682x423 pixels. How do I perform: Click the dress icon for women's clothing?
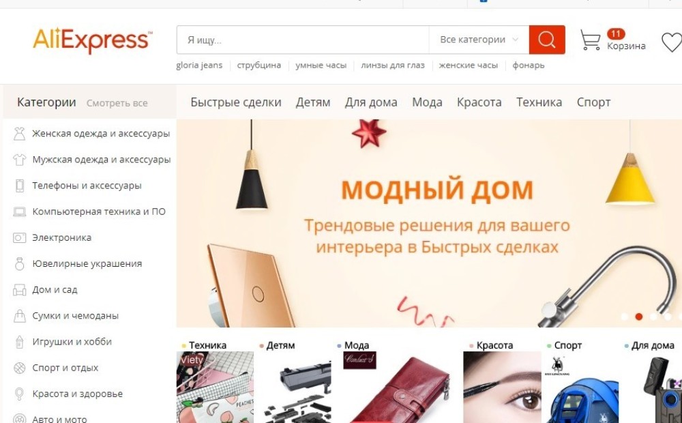click(19, 134)
